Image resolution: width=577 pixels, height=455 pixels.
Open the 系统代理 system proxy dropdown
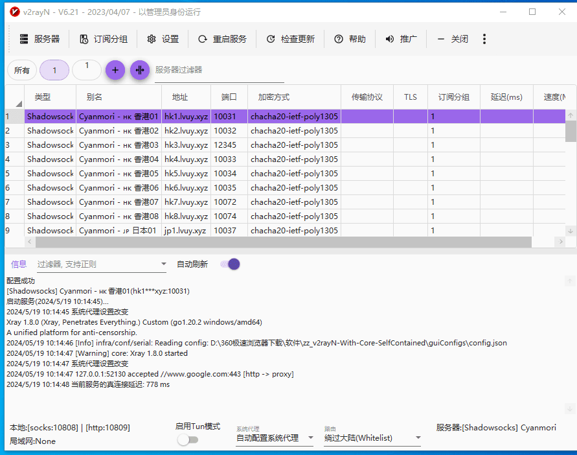tap(274, 437)
